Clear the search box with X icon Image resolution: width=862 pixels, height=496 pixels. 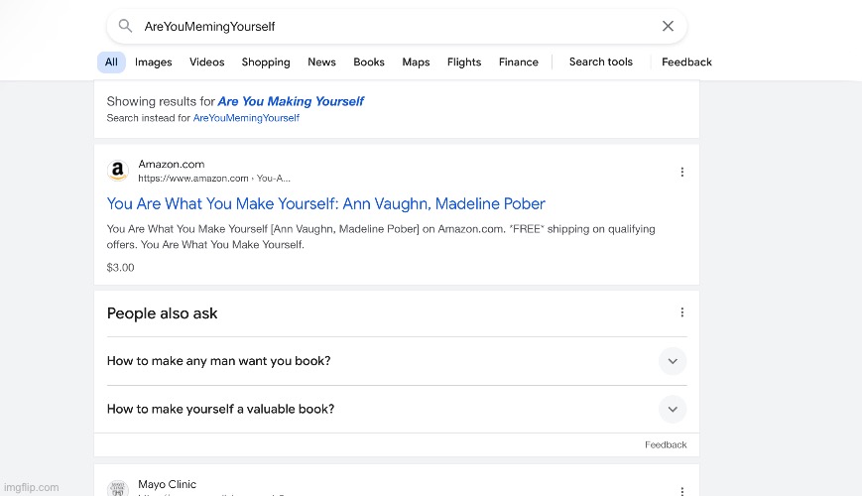tap(668, 26)
